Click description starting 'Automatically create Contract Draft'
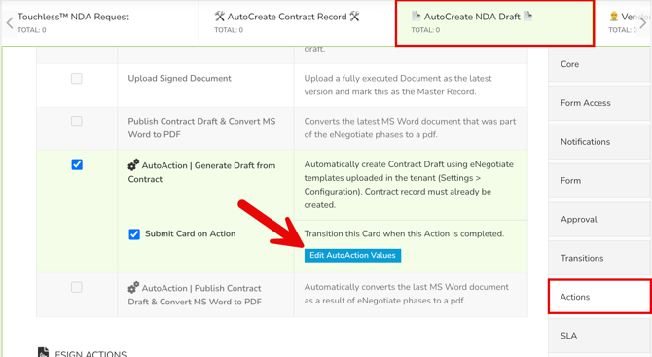 point(409,185)
